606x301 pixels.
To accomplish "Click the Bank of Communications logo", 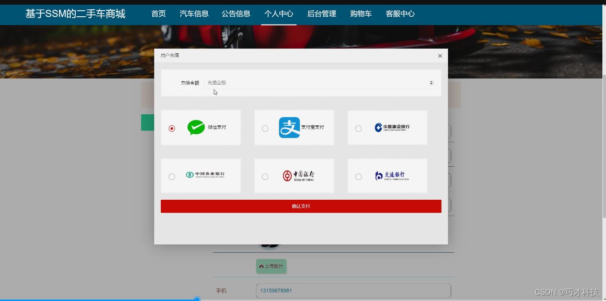I will (x=392, y=176).
